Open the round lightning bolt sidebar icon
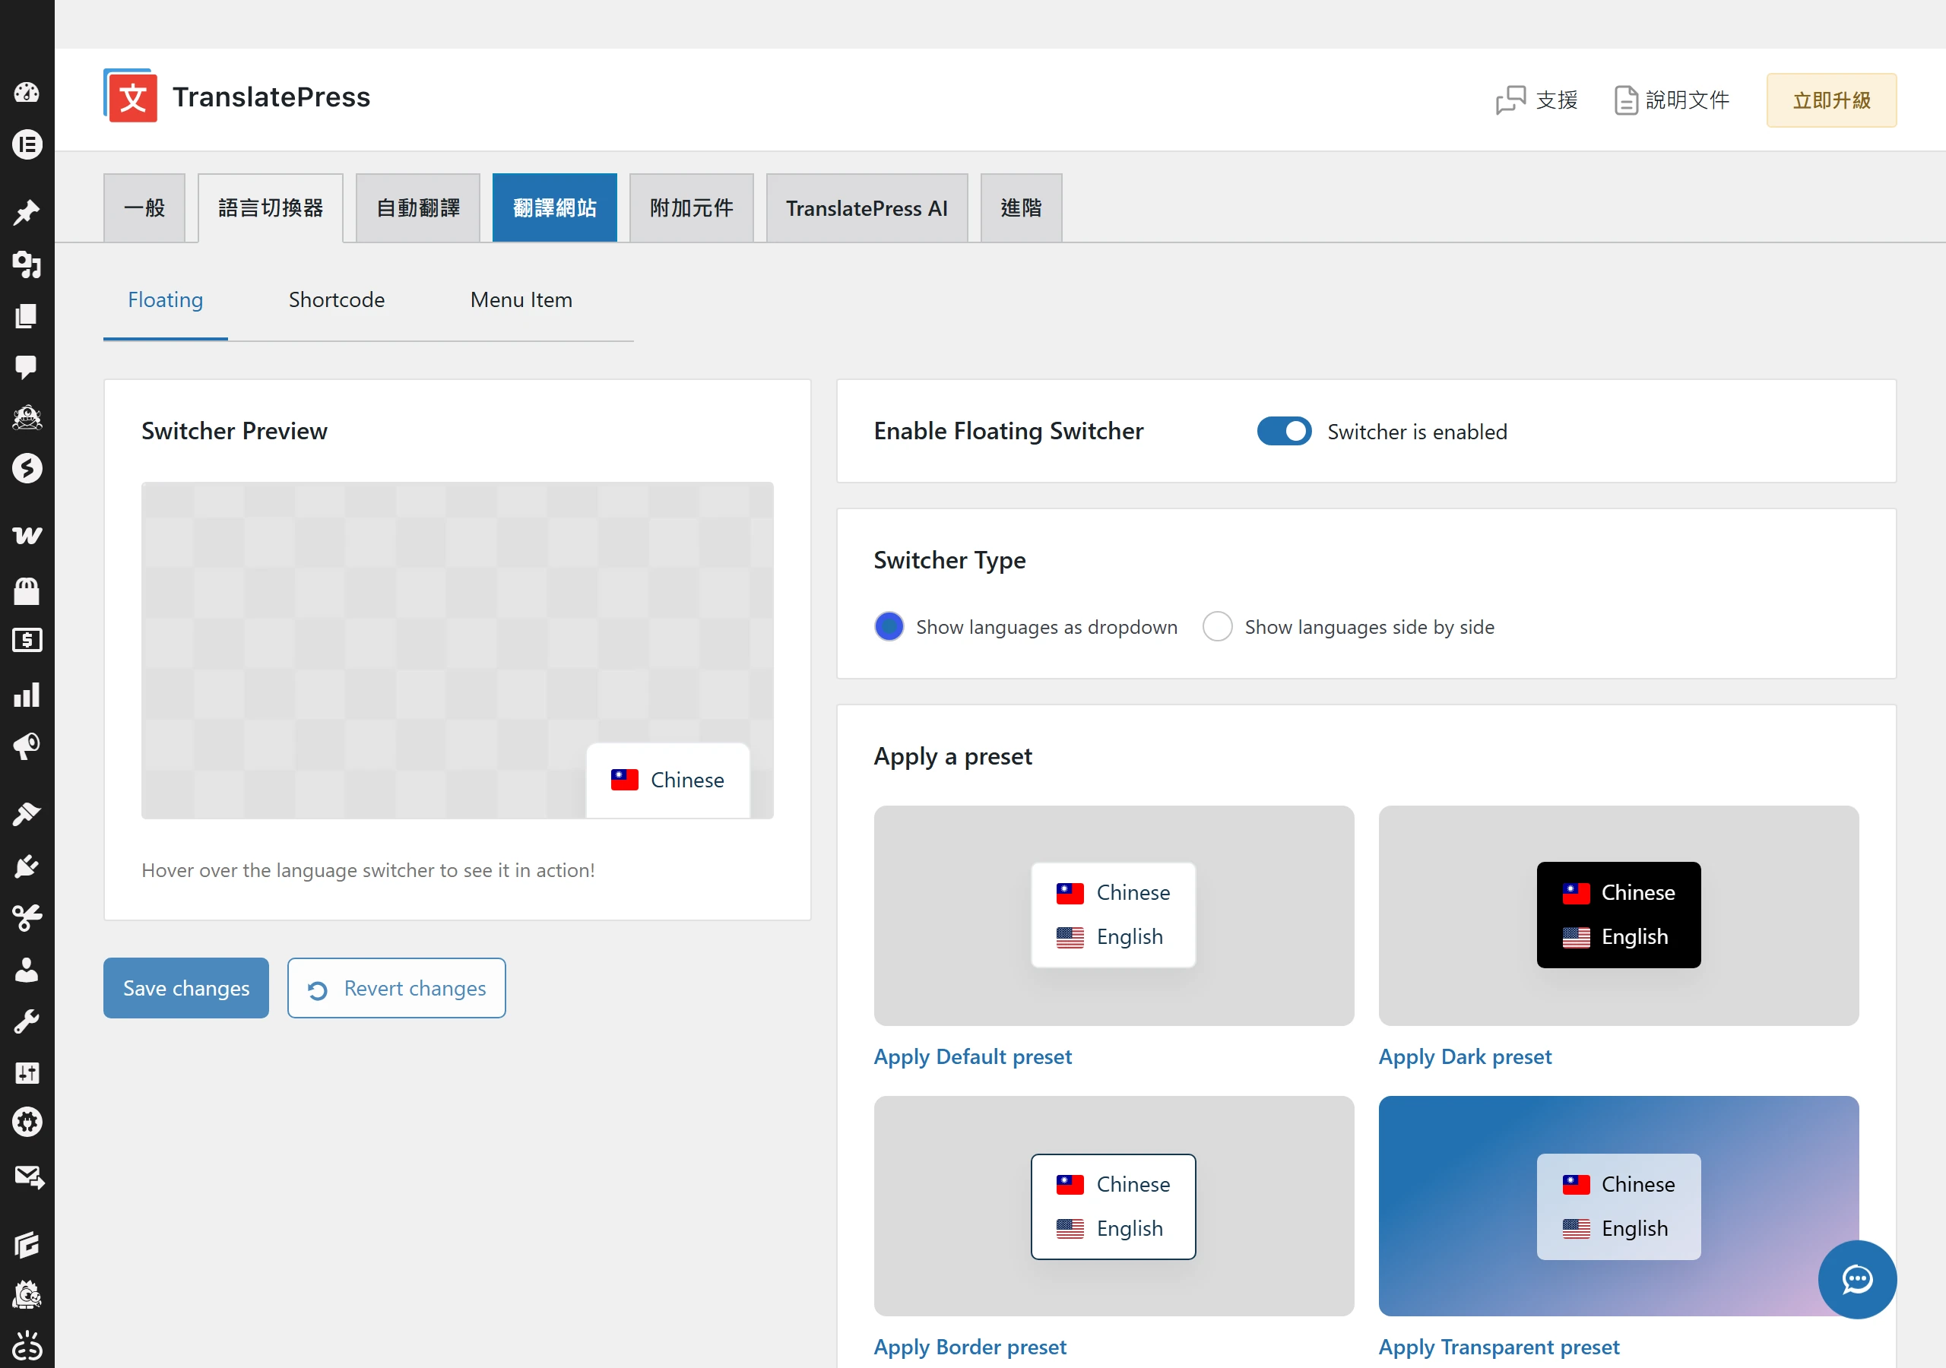 (x=27, y=468)
